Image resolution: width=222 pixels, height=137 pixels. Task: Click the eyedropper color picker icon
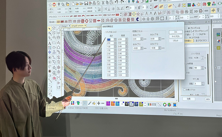coord(90,103)
